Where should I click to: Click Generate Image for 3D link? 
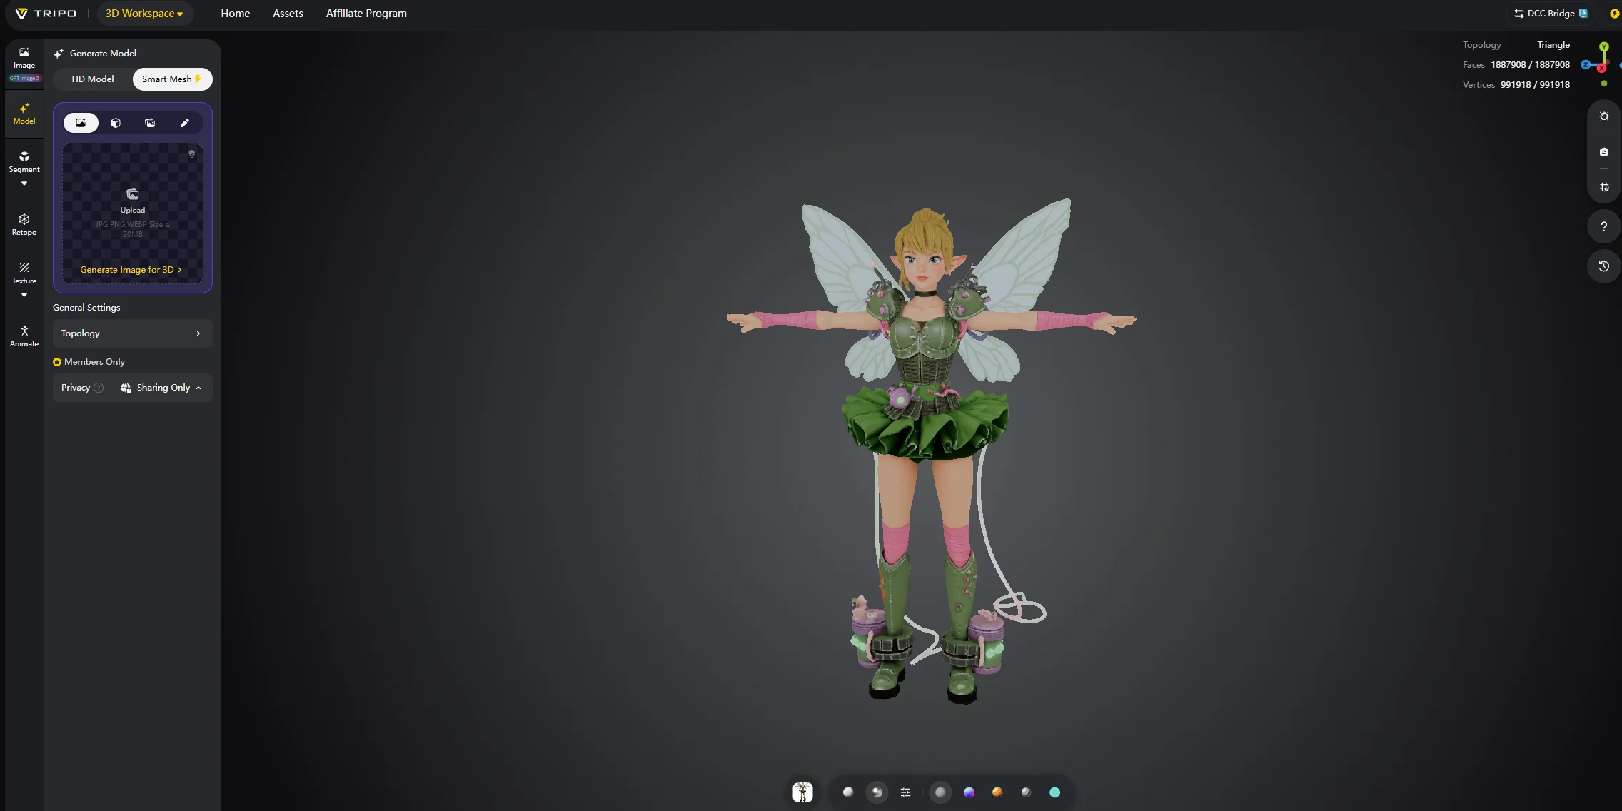(131, 270)
